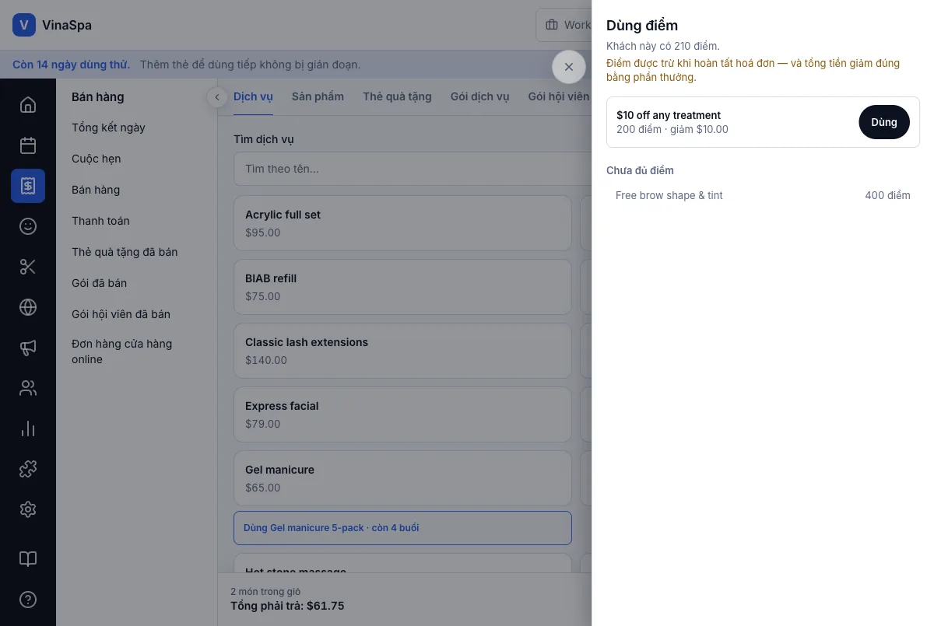Add Express facial service card
Viewport: 934px width, 626px height.
[402, 414]
